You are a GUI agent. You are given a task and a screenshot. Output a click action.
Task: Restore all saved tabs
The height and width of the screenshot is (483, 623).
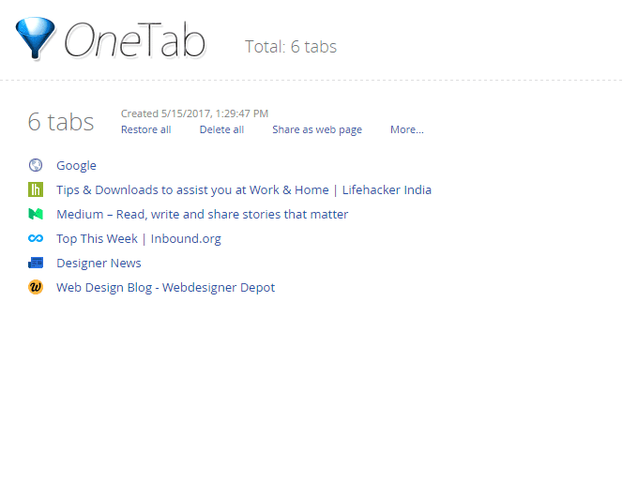pos(145,129)
